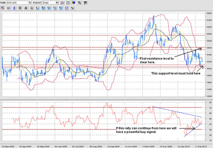213x148 pixels.
Task: Click the colored shapes icon
Action: point(74,3)
